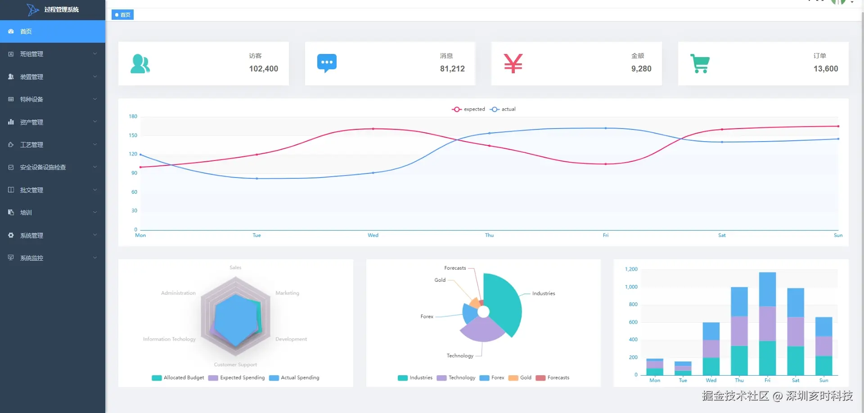Click the blue message bubble icon
The height and width of the screenshot is (413, 864).
327,64
